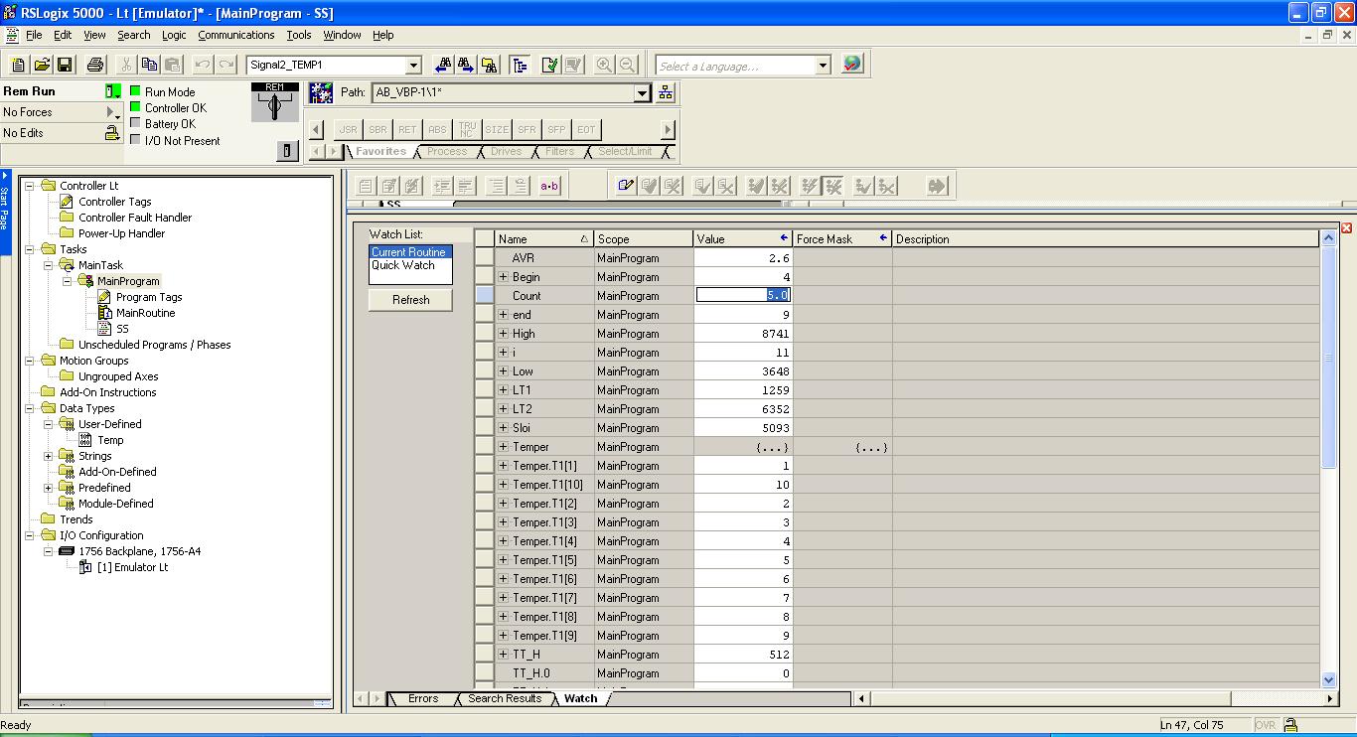Find next occurrence binoculars icon
Screen dimensions: 1357x737
466,65
